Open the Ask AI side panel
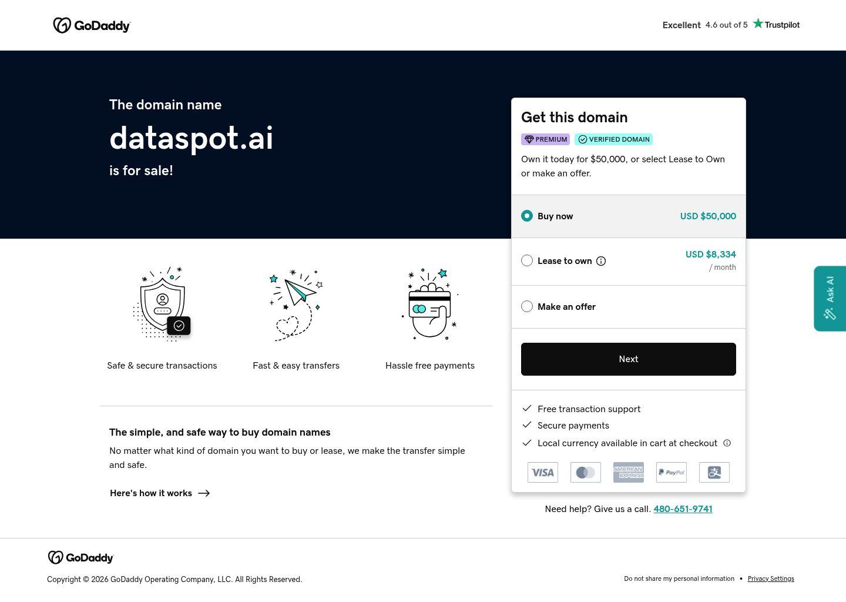Viewport: 846px width, 602px height. click(x=830, y=298)
